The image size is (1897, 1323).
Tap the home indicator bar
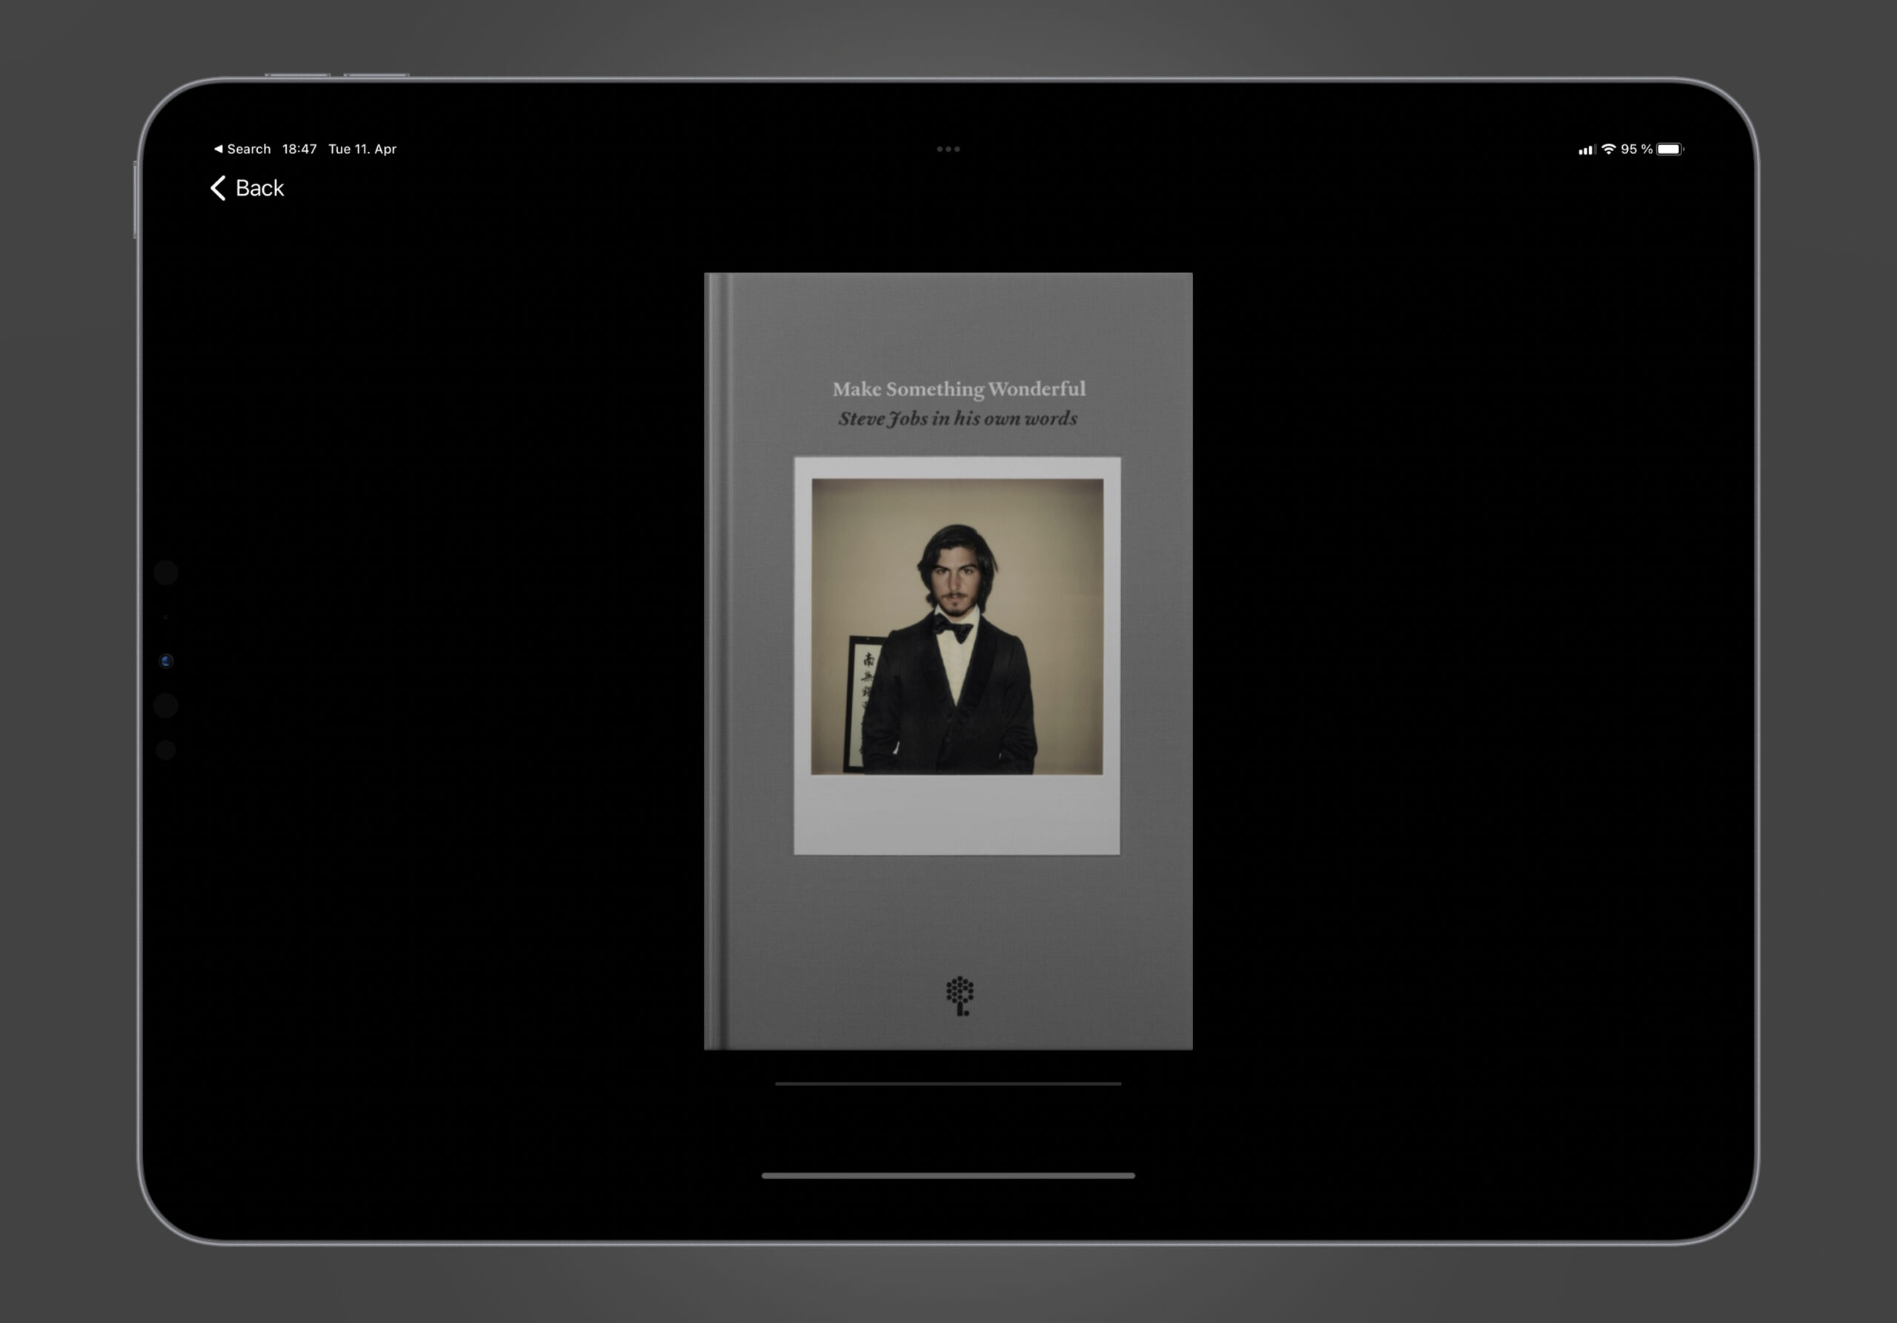(x=948, y=1175)
